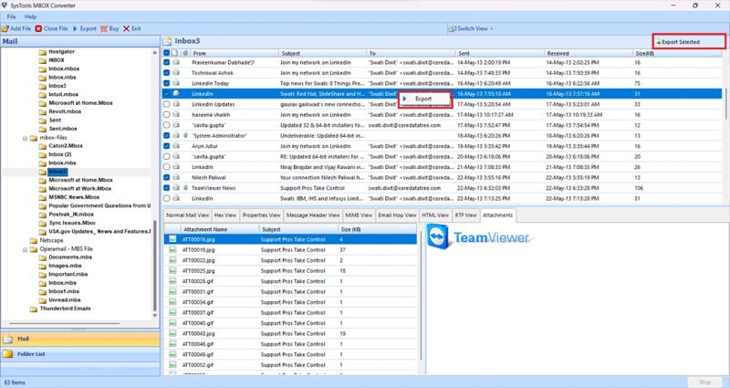
Task: Sort emails by Sent column header
Action: click(499, 54)
